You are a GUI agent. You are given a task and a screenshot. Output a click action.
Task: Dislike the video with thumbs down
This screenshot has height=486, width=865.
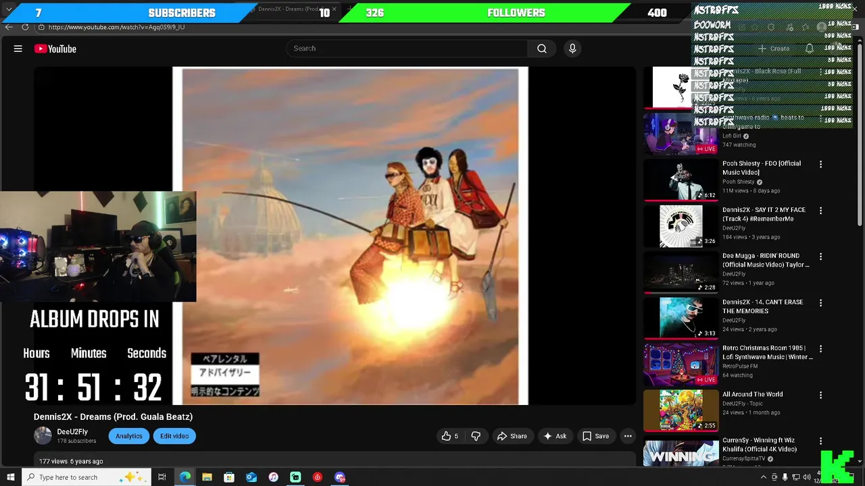[476, 436]
